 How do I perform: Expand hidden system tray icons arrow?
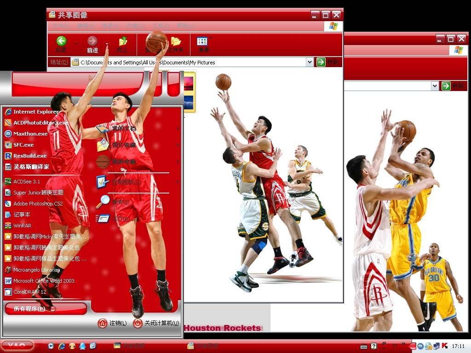tap(412, 347)
